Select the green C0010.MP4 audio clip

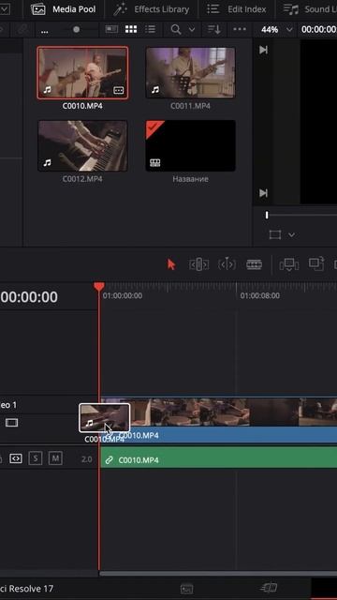219,457
